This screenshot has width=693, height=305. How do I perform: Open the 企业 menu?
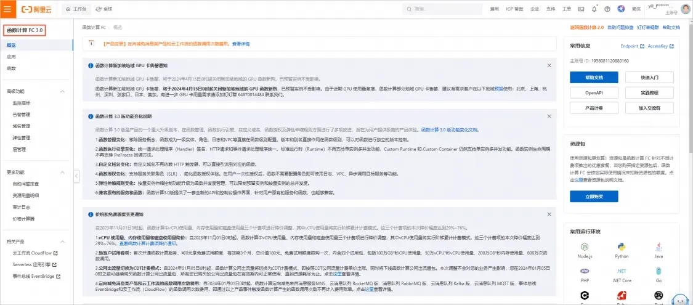pyautogui.click(x=534, y=9)
